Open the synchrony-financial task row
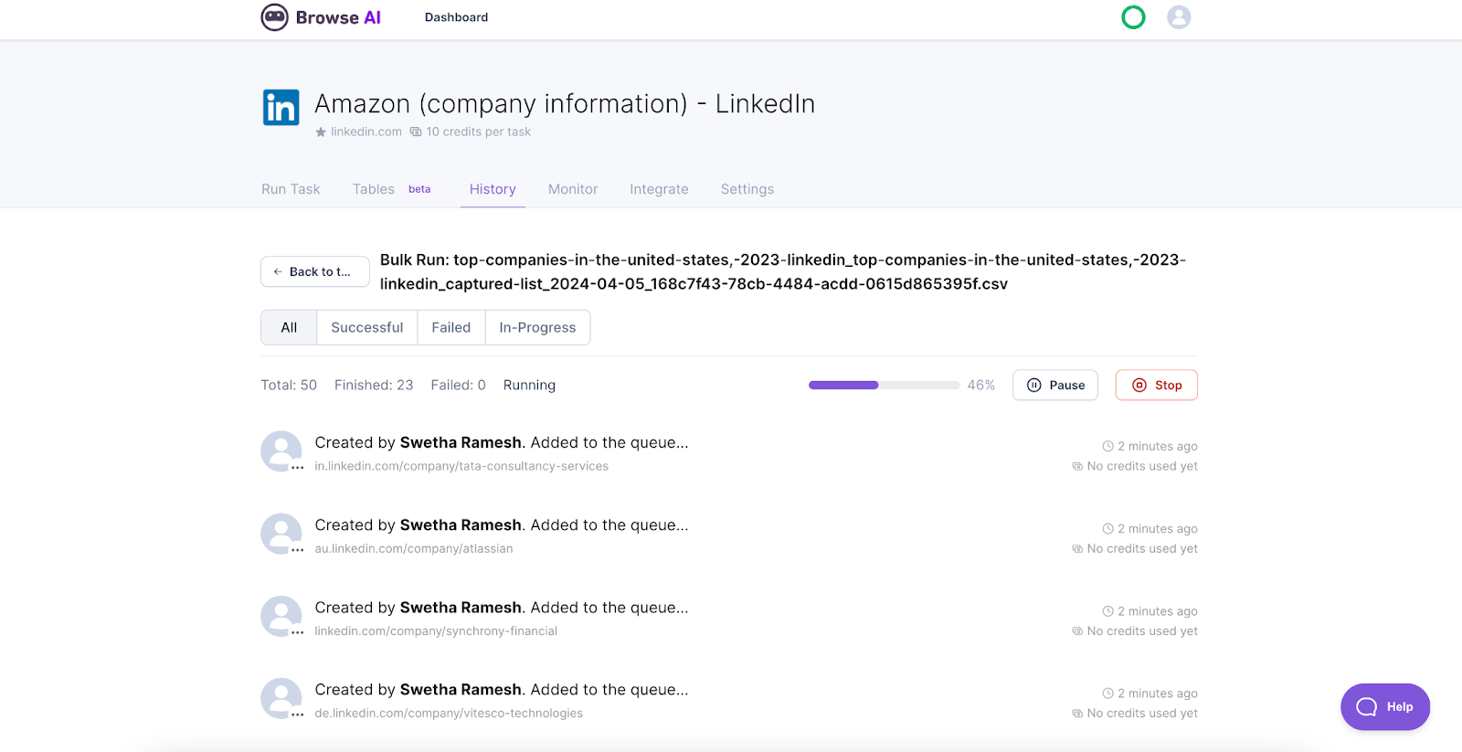The height and width of the screenshot is (752, 1462). pyautogui.click(x=729, y=618)
